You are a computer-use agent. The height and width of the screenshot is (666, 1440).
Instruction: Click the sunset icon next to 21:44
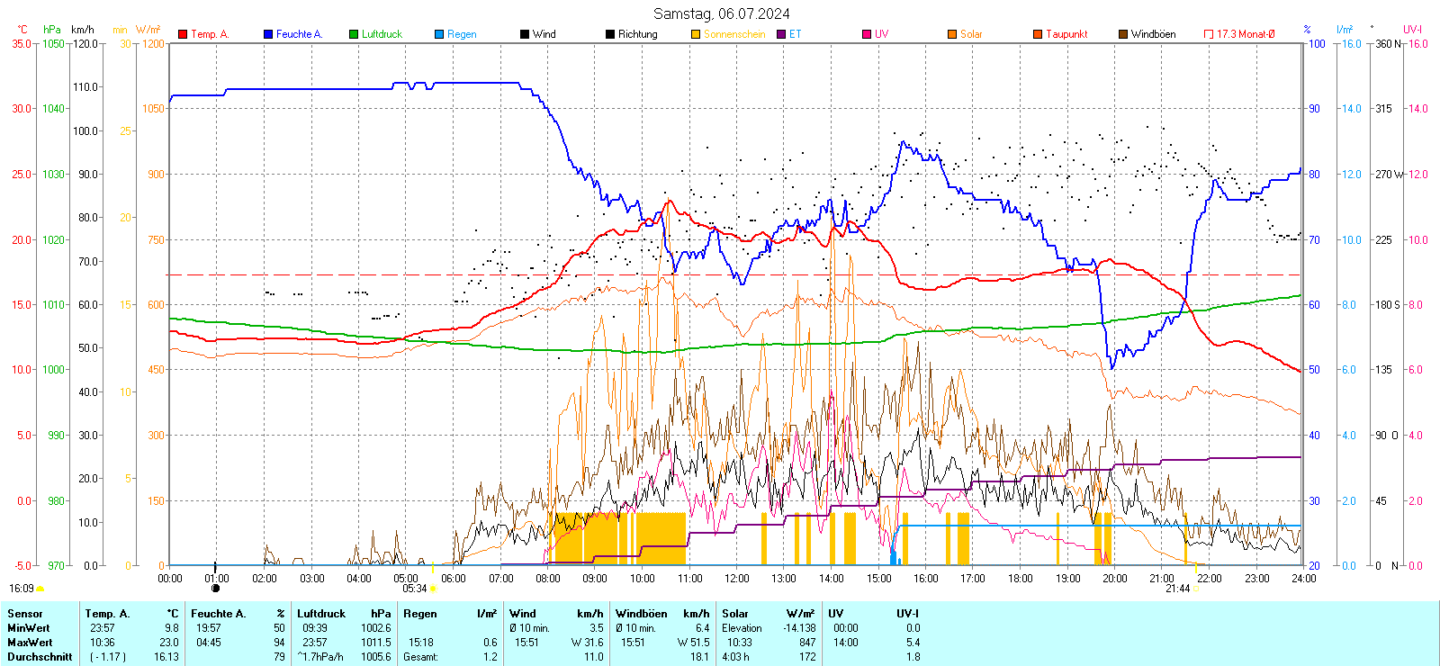(x=1196, y=589)
